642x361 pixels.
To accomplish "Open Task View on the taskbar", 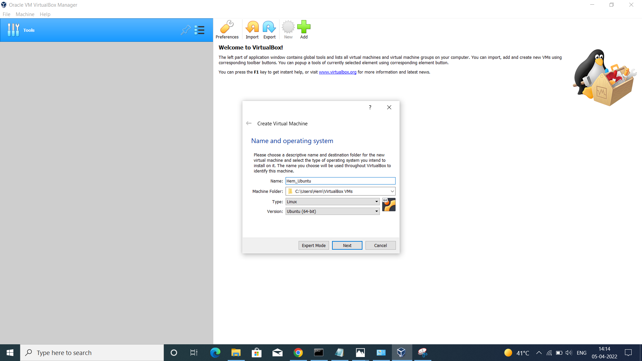I will [x=194, y=353].
